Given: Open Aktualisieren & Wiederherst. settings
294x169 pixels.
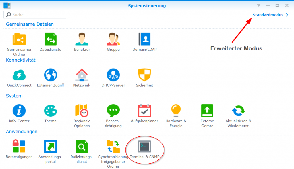Looking at the screenshot, I should pyautogui.click(x=238, y=111).
